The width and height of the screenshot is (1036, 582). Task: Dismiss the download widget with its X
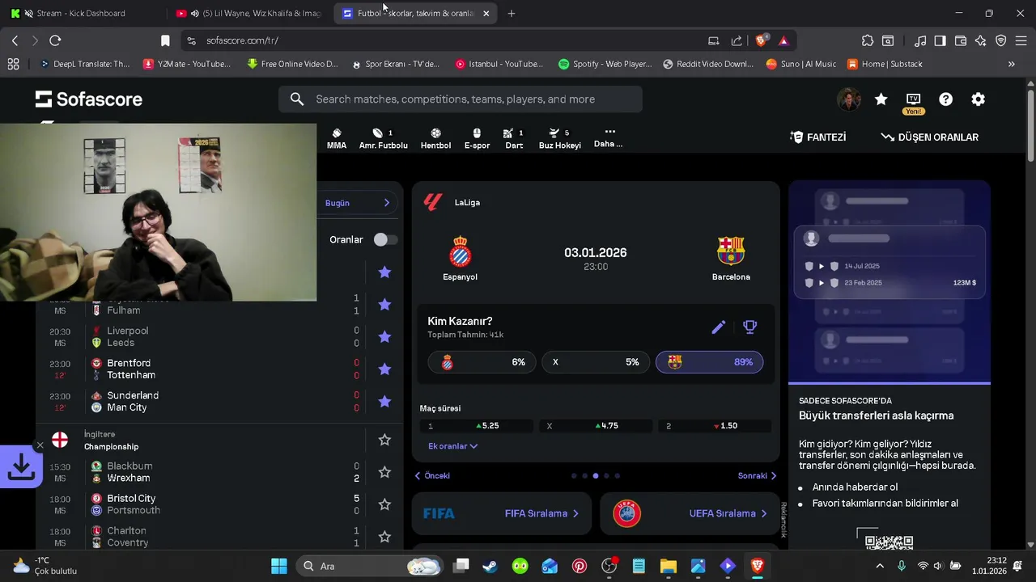click(40, 445)
